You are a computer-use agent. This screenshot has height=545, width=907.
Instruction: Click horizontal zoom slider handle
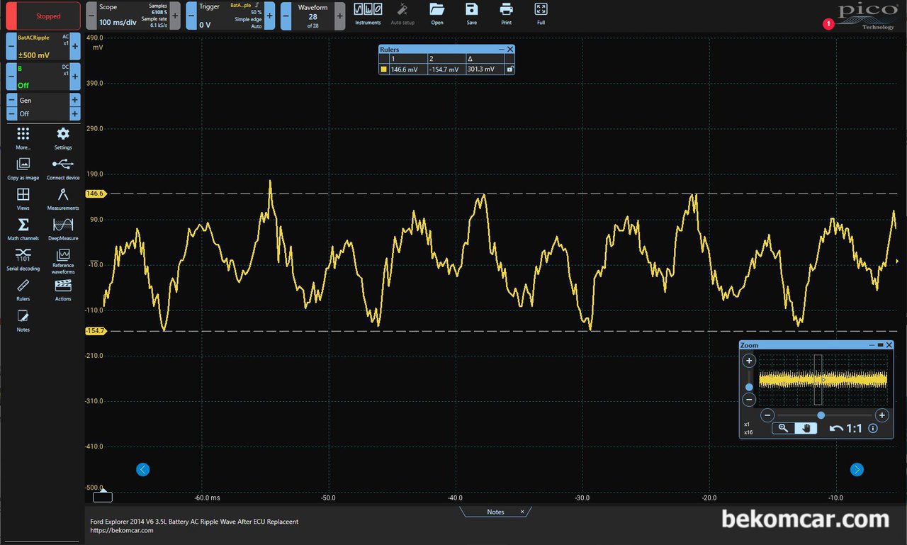coord(821,415)
